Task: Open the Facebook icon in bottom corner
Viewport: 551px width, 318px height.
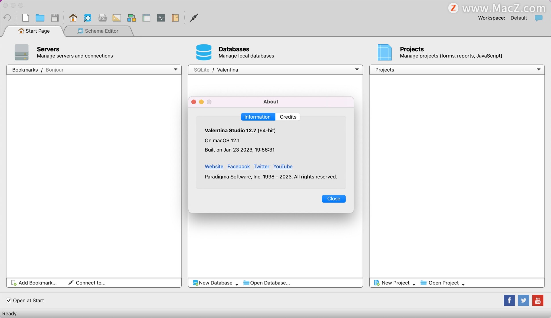Action: coord(509,300)
